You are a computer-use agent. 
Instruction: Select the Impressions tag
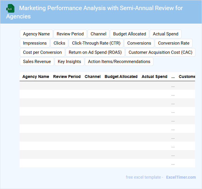pos(35,43)
